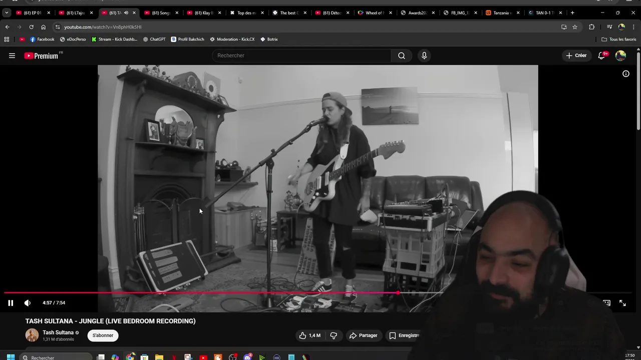Open the Windows Start menu

(10, 357)
